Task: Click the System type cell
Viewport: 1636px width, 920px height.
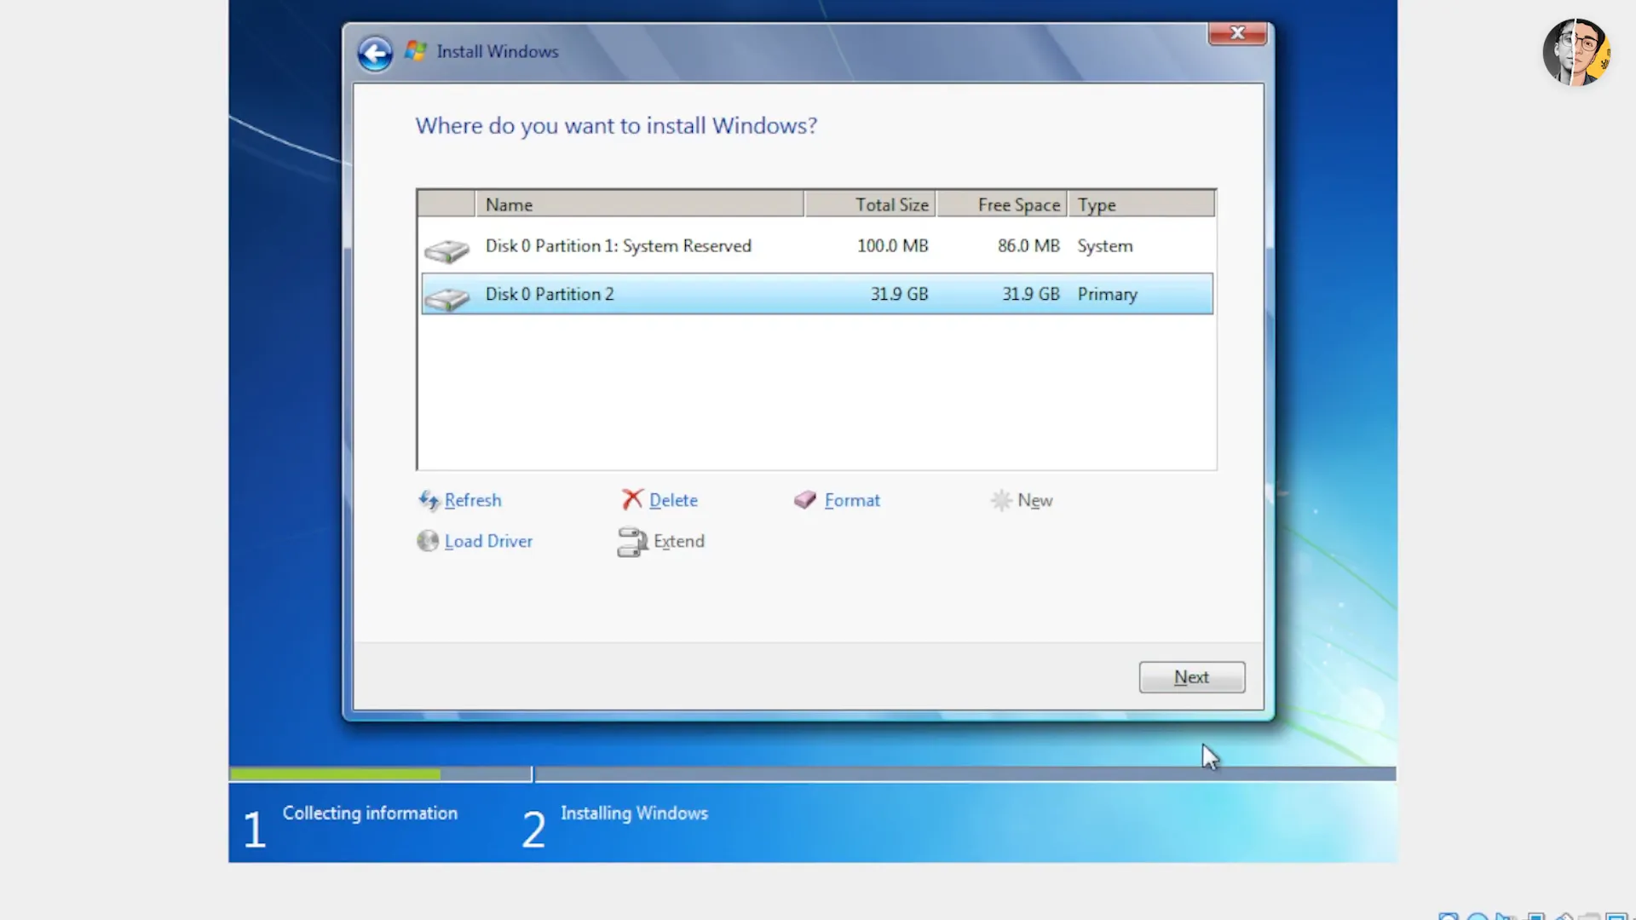Action: tap(1105, 246)
